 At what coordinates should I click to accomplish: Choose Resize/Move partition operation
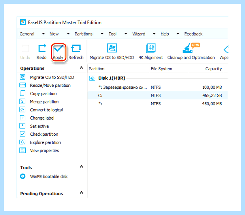coord(50,85)
